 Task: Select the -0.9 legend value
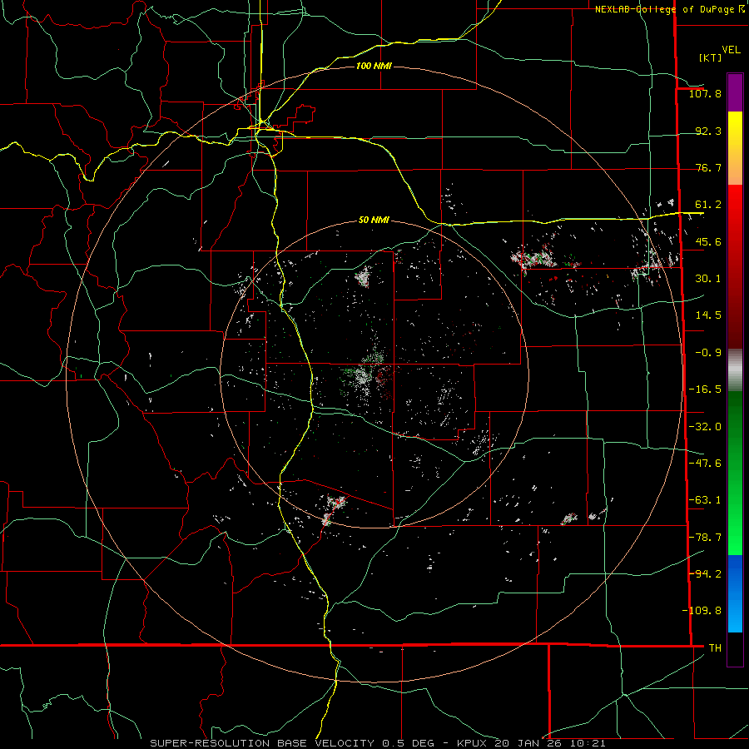(x=708, y=353)
